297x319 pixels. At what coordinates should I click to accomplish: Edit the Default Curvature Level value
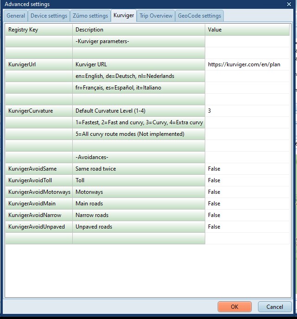pyautogui.click(x=247, y=111)
